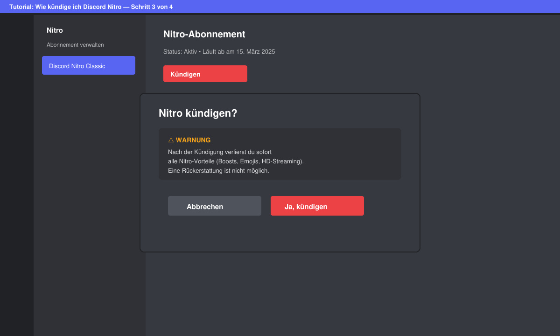Click the Status: Aktiv expiry line
Image resolution: width=560 pixels, height=336 pixels.
click(x=219, y=51)
